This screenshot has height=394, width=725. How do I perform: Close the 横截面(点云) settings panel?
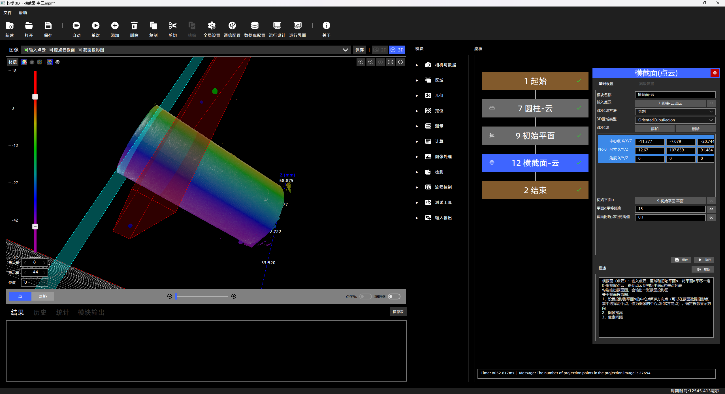click(x=715, y=73)
